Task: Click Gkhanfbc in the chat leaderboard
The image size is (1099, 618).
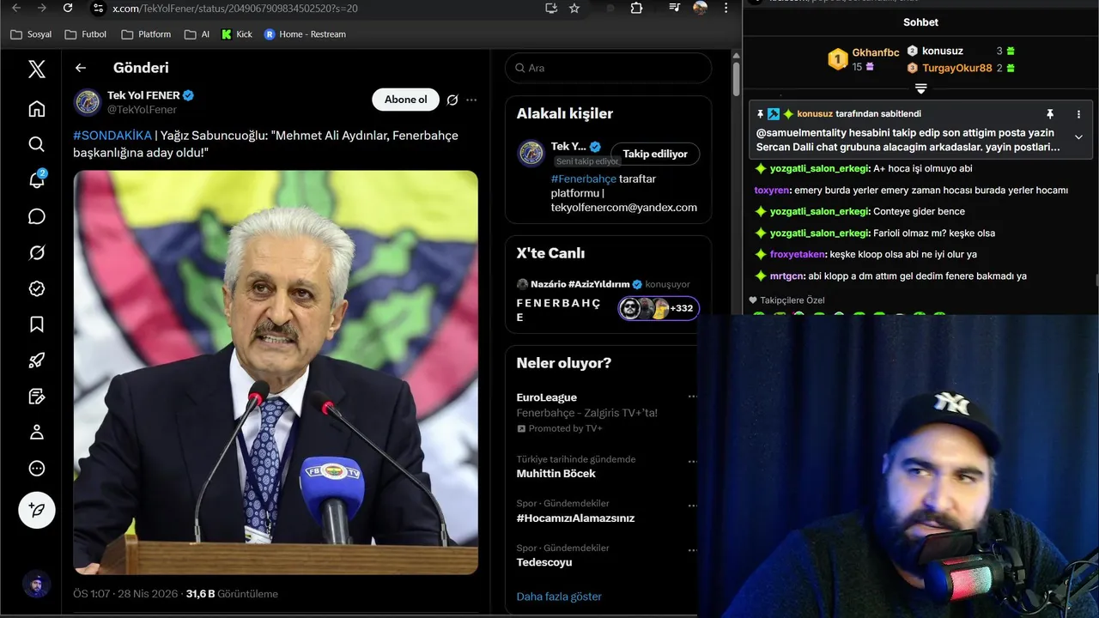Action: point(875,52)
